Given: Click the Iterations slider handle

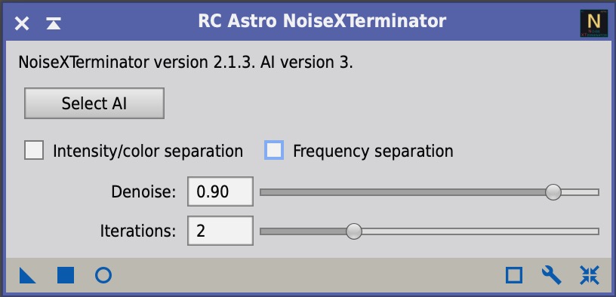Looking at the screenshot, I should point(353,231).
